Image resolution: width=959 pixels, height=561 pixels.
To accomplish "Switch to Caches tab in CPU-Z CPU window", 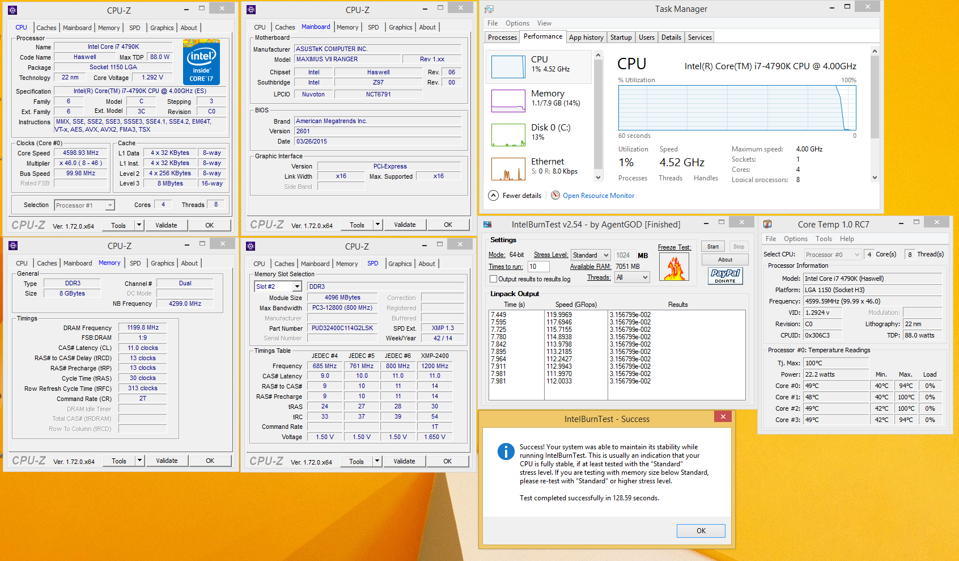I will click(46, 28).
